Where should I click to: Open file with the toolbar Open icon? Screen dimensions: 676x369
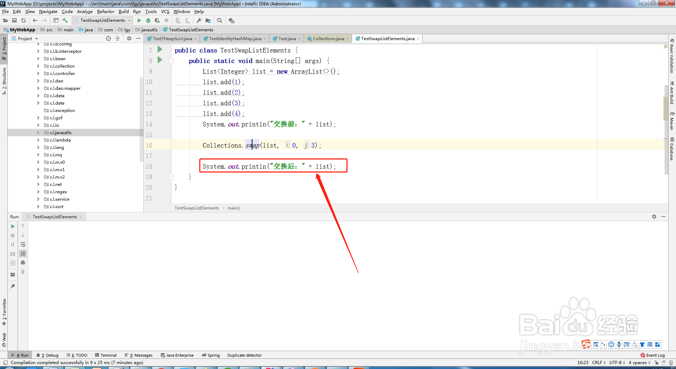coord(5,20)
